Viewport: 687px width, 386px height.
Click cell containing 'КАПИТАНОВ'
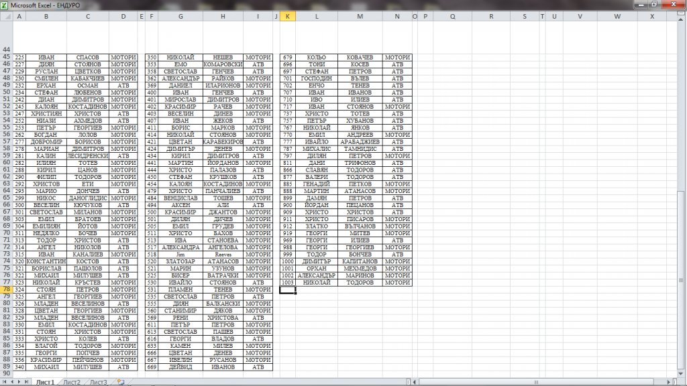click(360, 261)
